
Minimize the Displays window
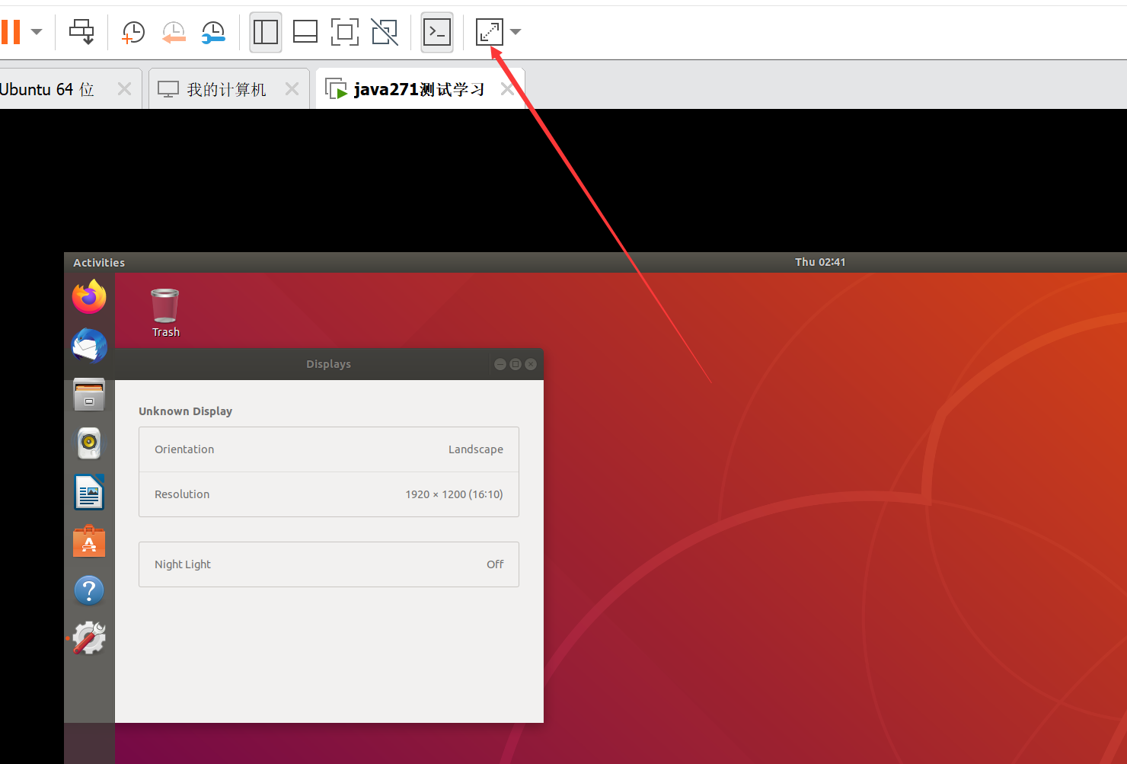pyautogui.click(x=500, y=364)
